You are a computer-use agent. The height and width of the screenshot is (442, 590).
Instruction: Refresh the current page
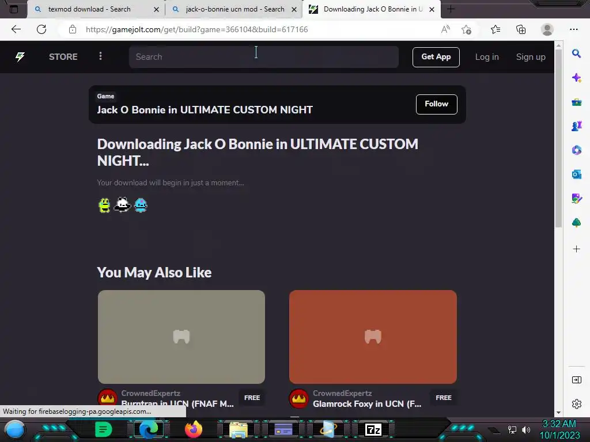click(41, 29)
